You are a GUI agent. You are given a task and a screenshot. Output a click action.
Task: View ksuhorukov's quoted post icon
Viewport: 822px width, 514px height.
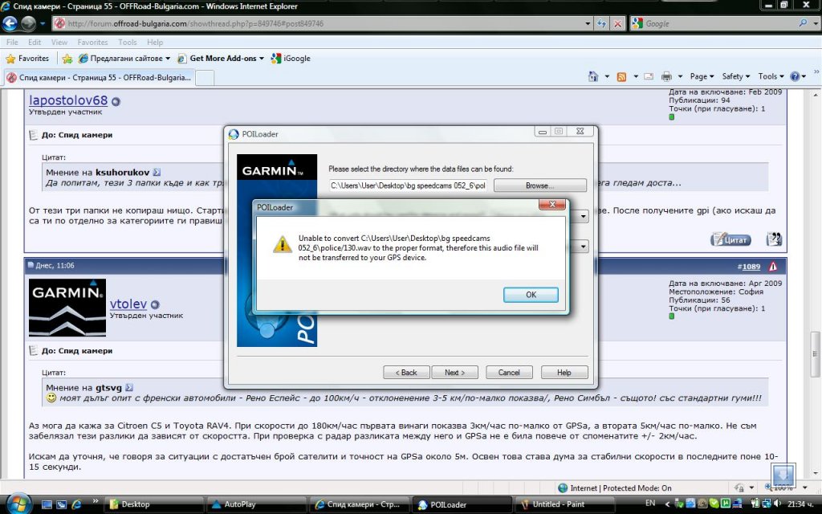pos(157,172)
